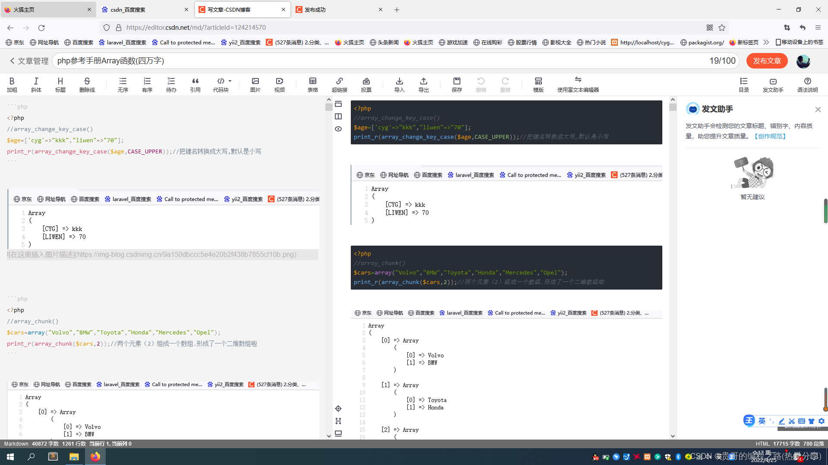Edit the article title field
The height and width of the screenshot is (465, 828).
click(395, 61)
